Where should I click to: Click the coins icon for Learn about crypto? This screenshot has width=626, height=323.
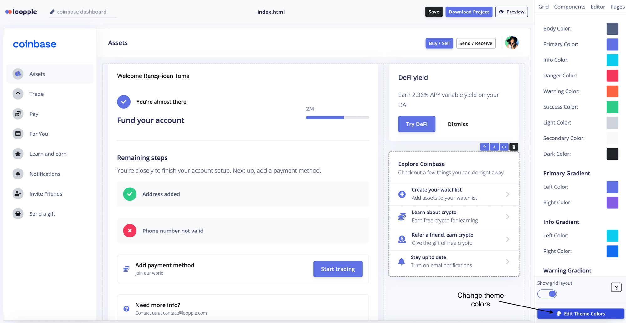click(402, 217)
